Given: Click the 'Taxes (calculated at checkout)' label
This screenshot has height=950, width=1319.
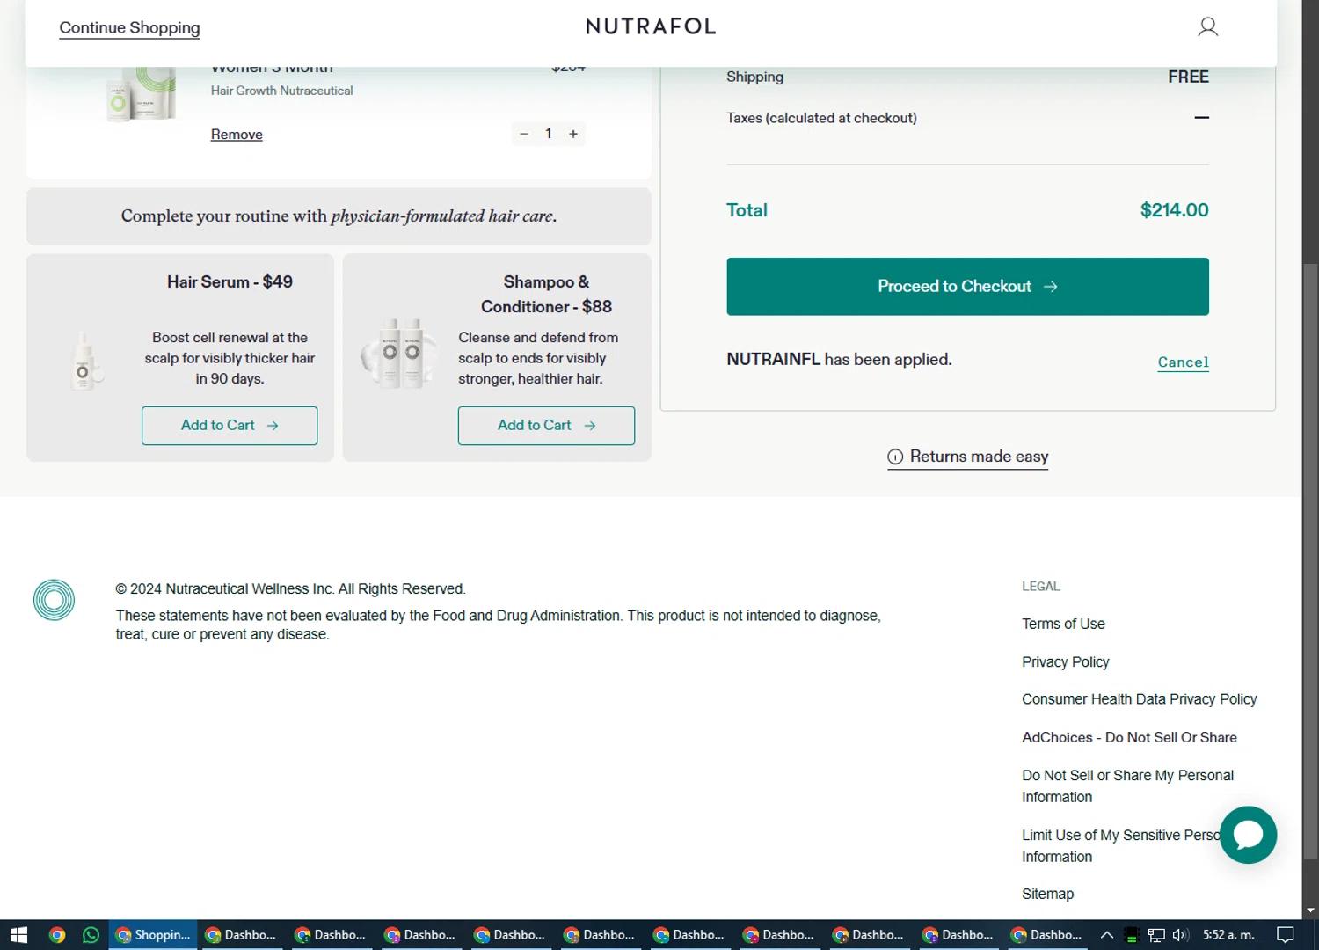Looking at the screenshot, I should pyautogui.click(x=821, y=118).
